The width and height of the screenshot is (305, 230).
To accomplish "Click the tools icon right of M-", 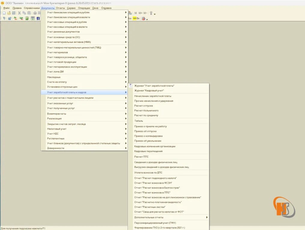I will [151, 13].
